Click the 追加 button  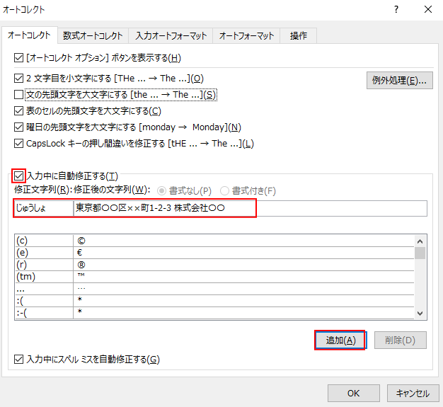coord(340,340)
